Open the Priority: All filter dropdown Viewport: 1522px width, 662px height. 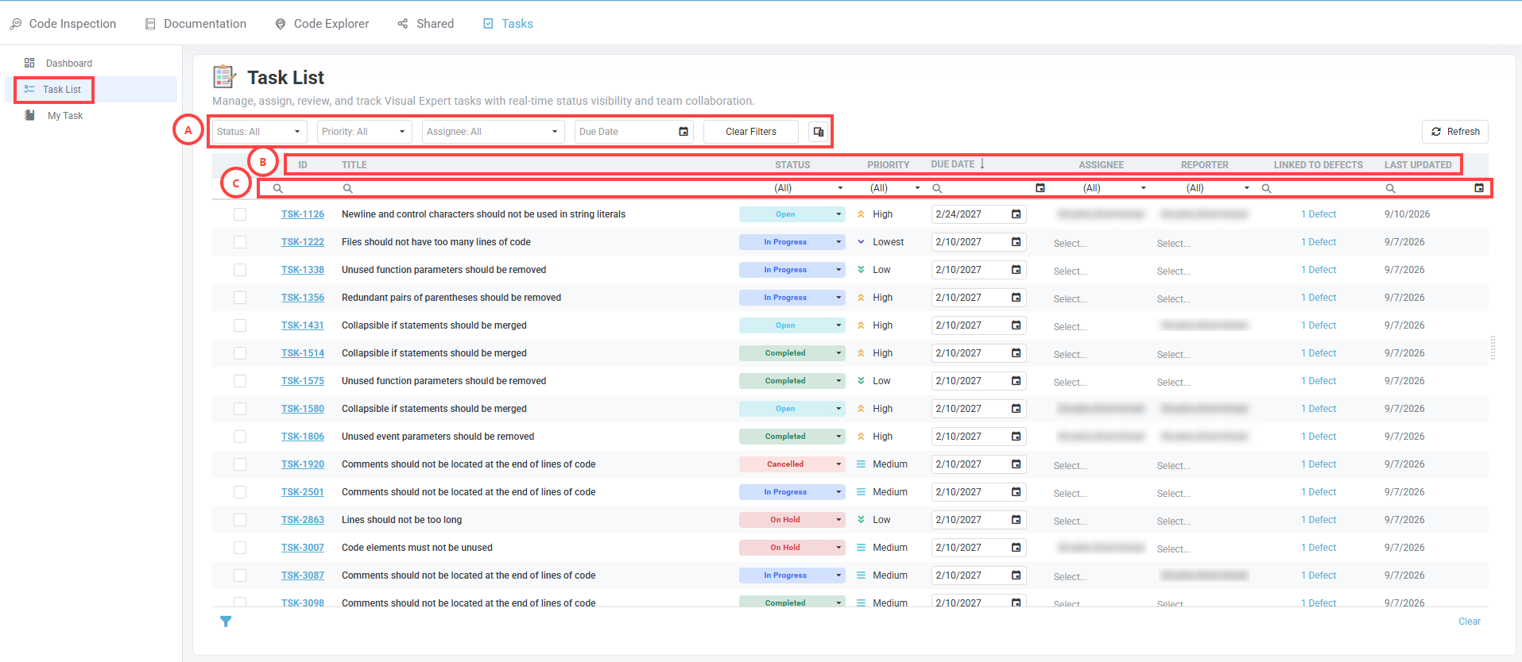click(364, 132)
